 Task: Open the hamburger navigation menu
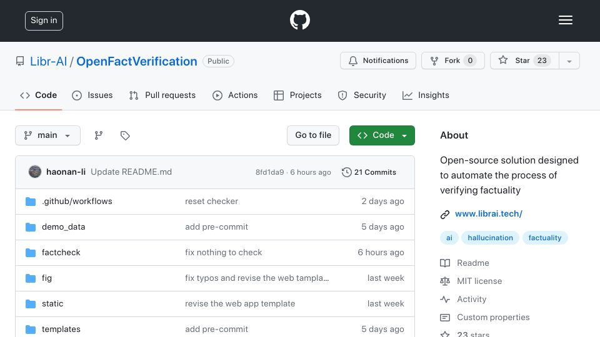(565, 20)
